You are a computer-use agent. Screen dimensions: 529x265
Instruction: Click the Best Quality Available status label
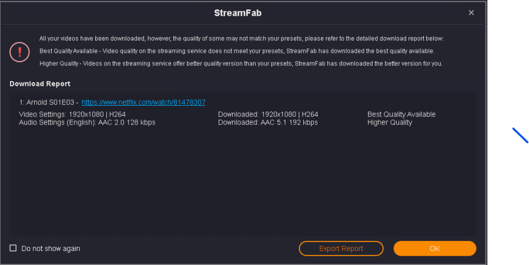coord(401,115)
